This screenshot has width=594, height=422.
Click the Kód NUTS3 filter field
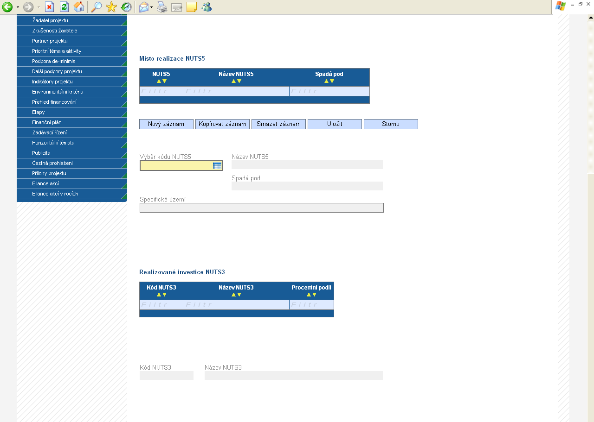161,305
